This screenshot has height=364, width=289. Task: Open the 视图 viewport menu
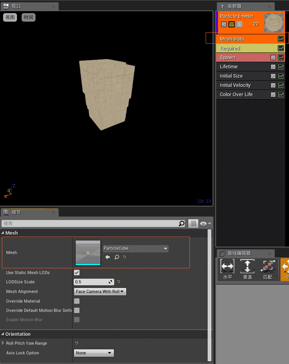point(10,17)
